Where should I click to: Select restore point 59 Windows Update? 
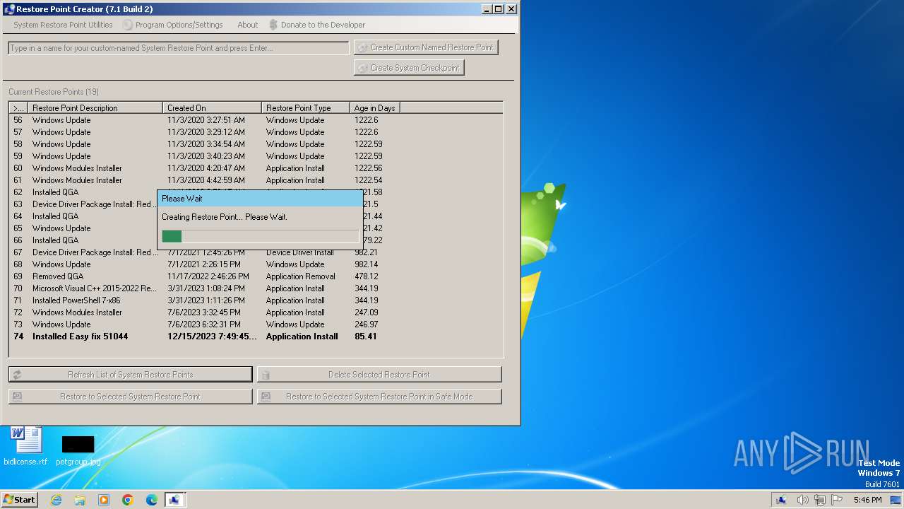[x=256, y=156]
